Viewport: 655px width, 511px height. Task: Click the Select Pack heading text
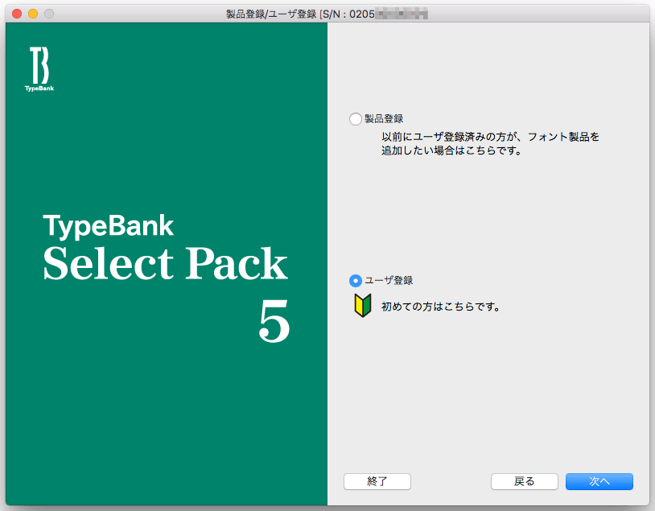166,263
